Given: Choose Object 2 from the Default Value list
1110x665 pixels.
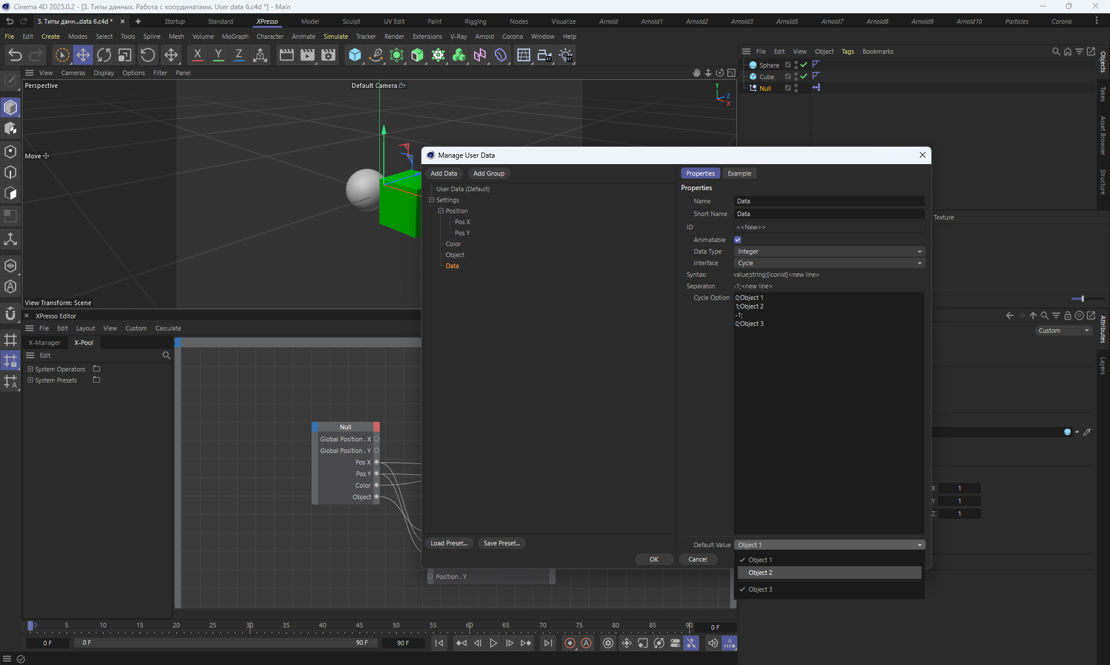Looking at the screenshot, I should pos(760,573).
